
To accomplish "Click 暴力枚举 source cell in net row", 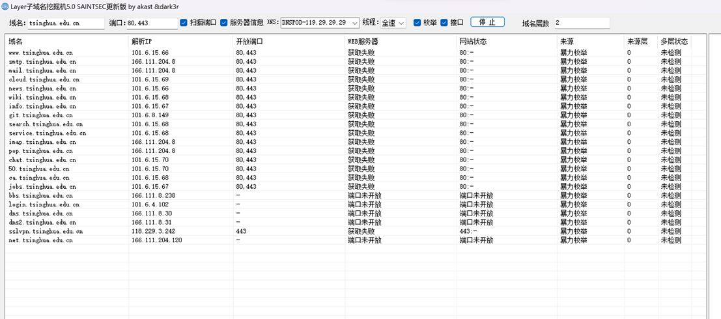I will (573, 240).
